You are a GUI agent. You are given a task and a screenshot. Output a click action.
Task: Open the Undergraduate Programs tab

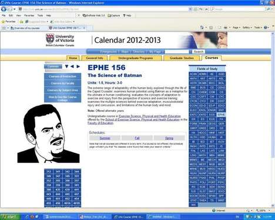point(135,58)
